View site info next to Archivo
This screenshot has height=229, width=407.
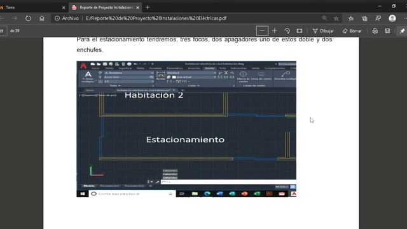(x=57, y=18)
